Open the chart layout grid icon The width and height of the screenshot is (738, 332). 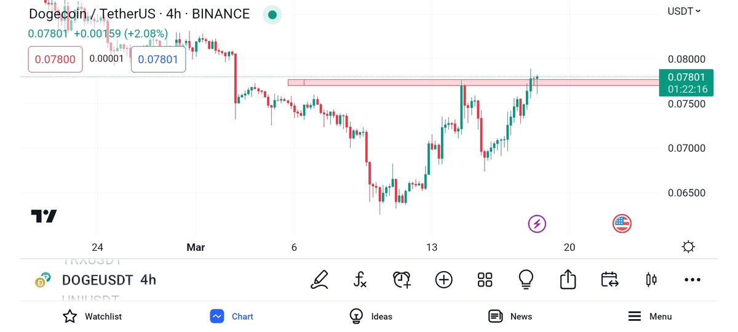(x=485, y=280)
